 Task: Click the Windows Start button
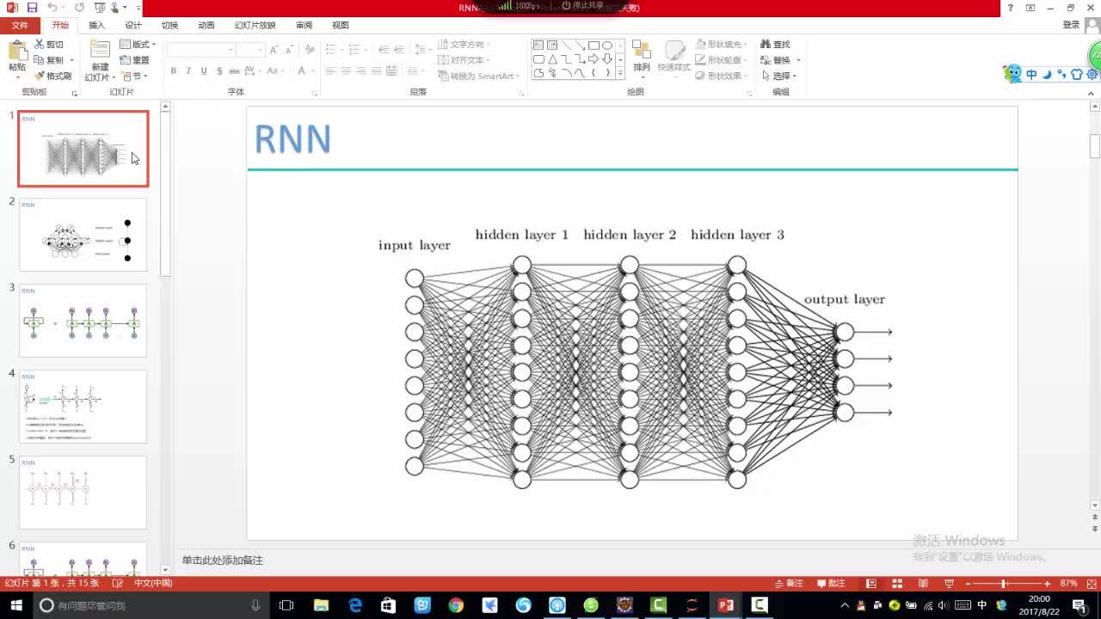point(15,605)
